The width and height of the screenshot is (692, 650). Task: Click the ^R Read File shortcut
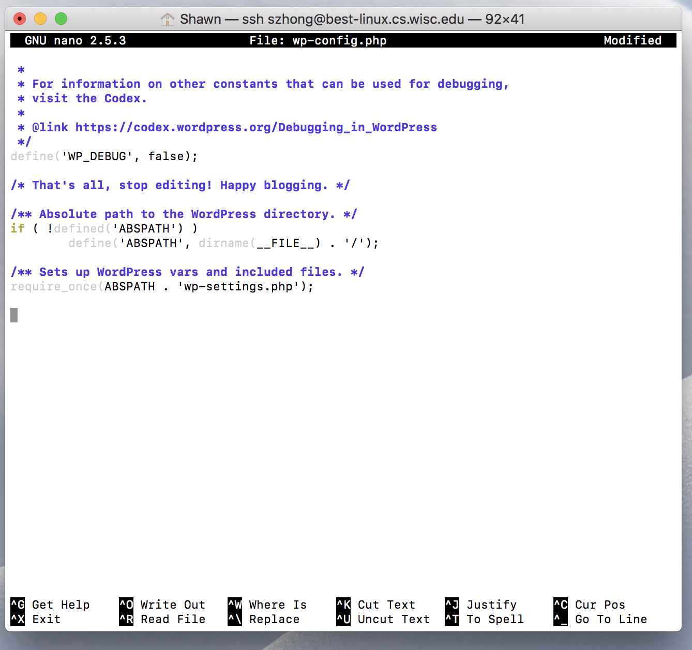coord(162,619)
